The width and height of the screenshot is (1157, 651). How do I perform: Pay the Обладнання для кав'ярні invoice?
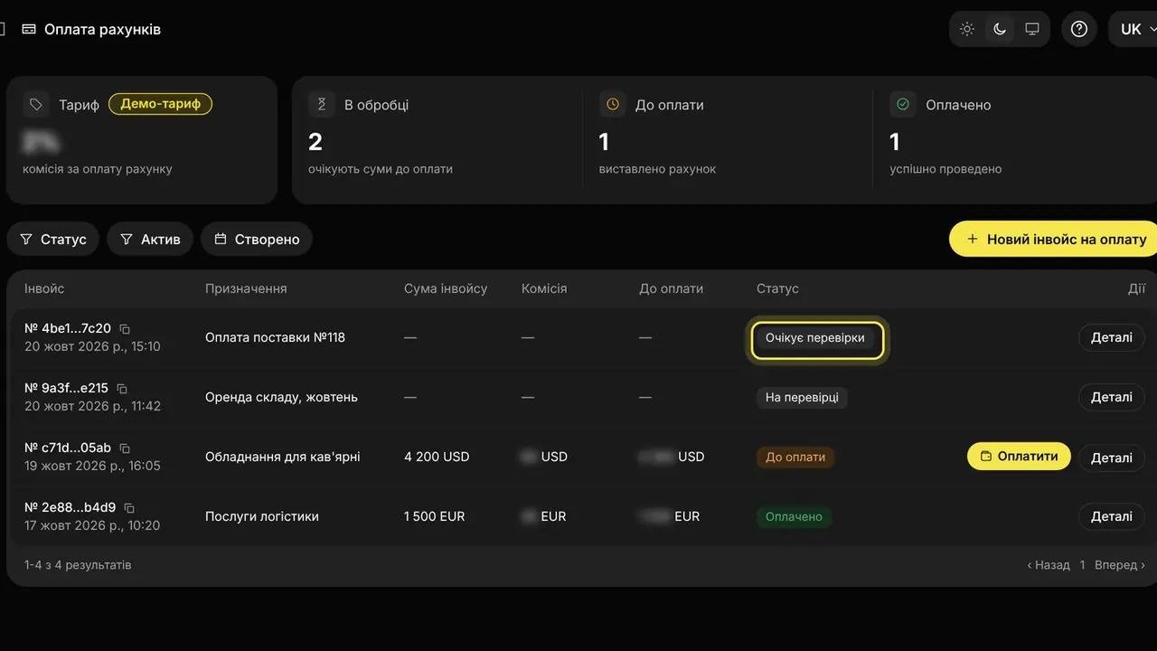1019,457
